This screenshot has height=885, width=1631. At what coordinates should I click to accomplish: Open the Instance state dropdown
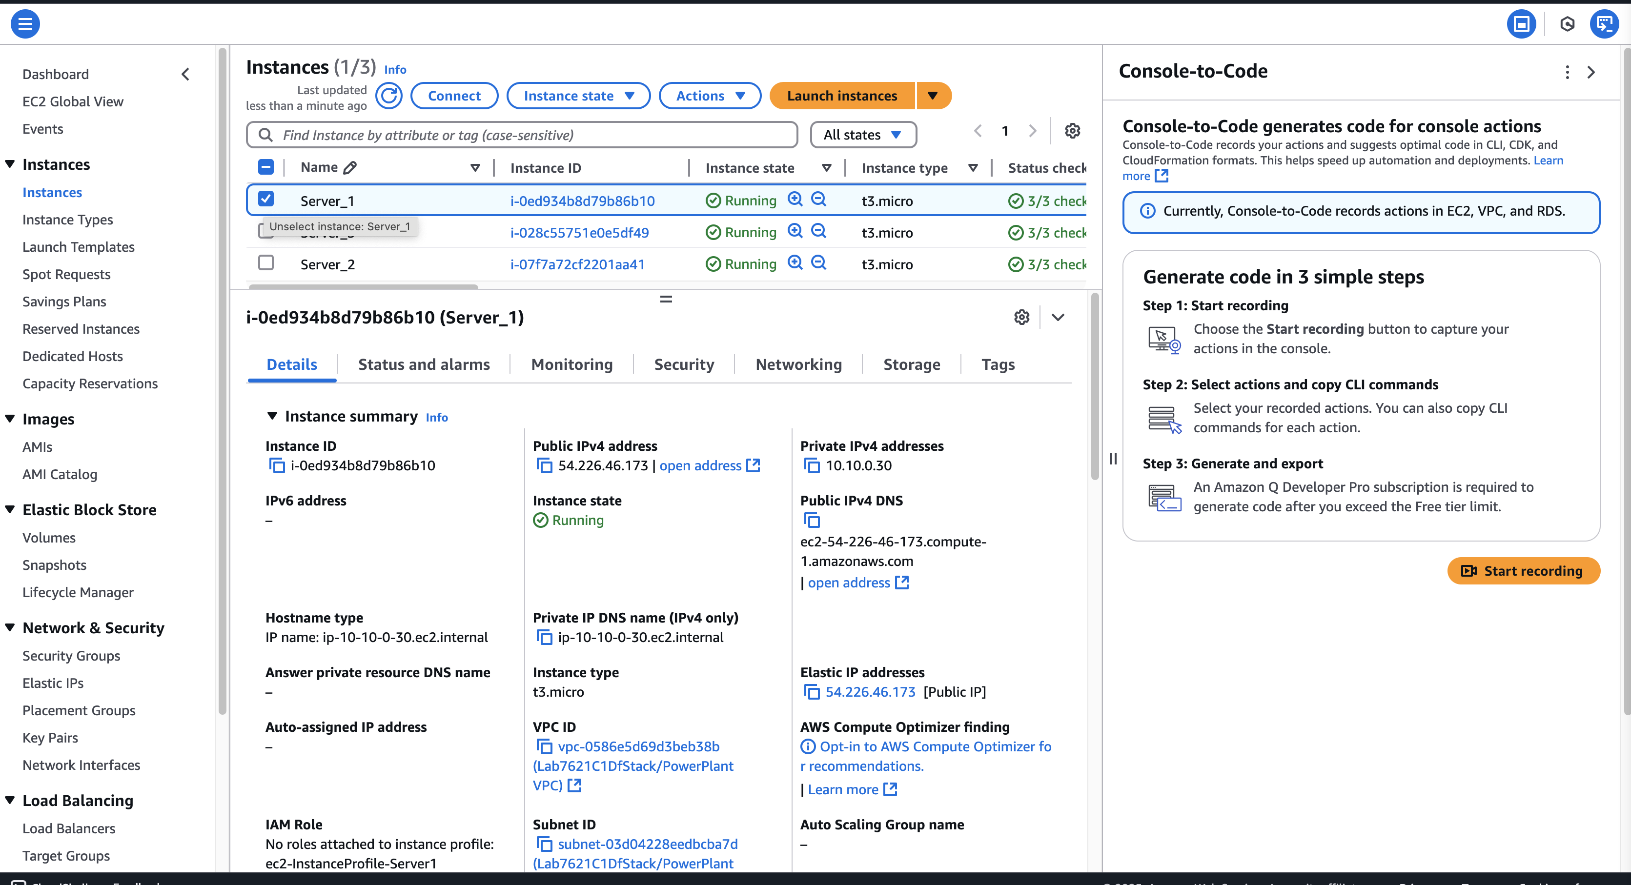pyautogui.click(x=578, y=96)
